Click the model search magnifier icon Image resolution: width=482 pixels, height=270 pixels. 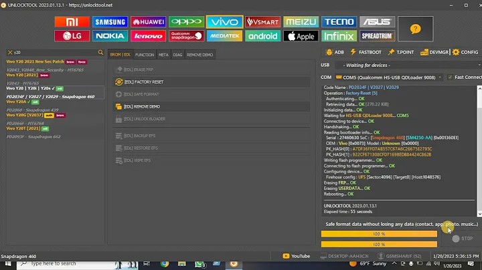100,53
